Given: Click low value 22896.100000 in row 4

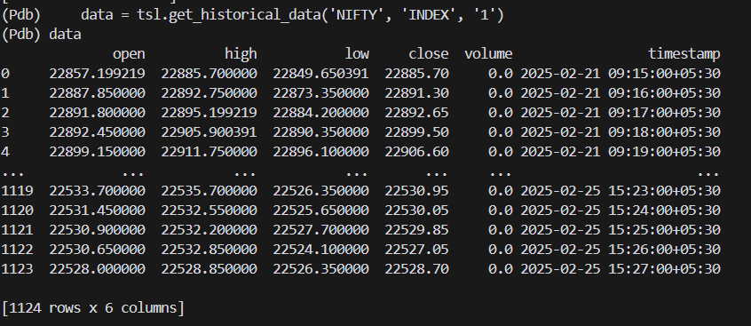Looking at the screenshot, I should click(320, 152).
